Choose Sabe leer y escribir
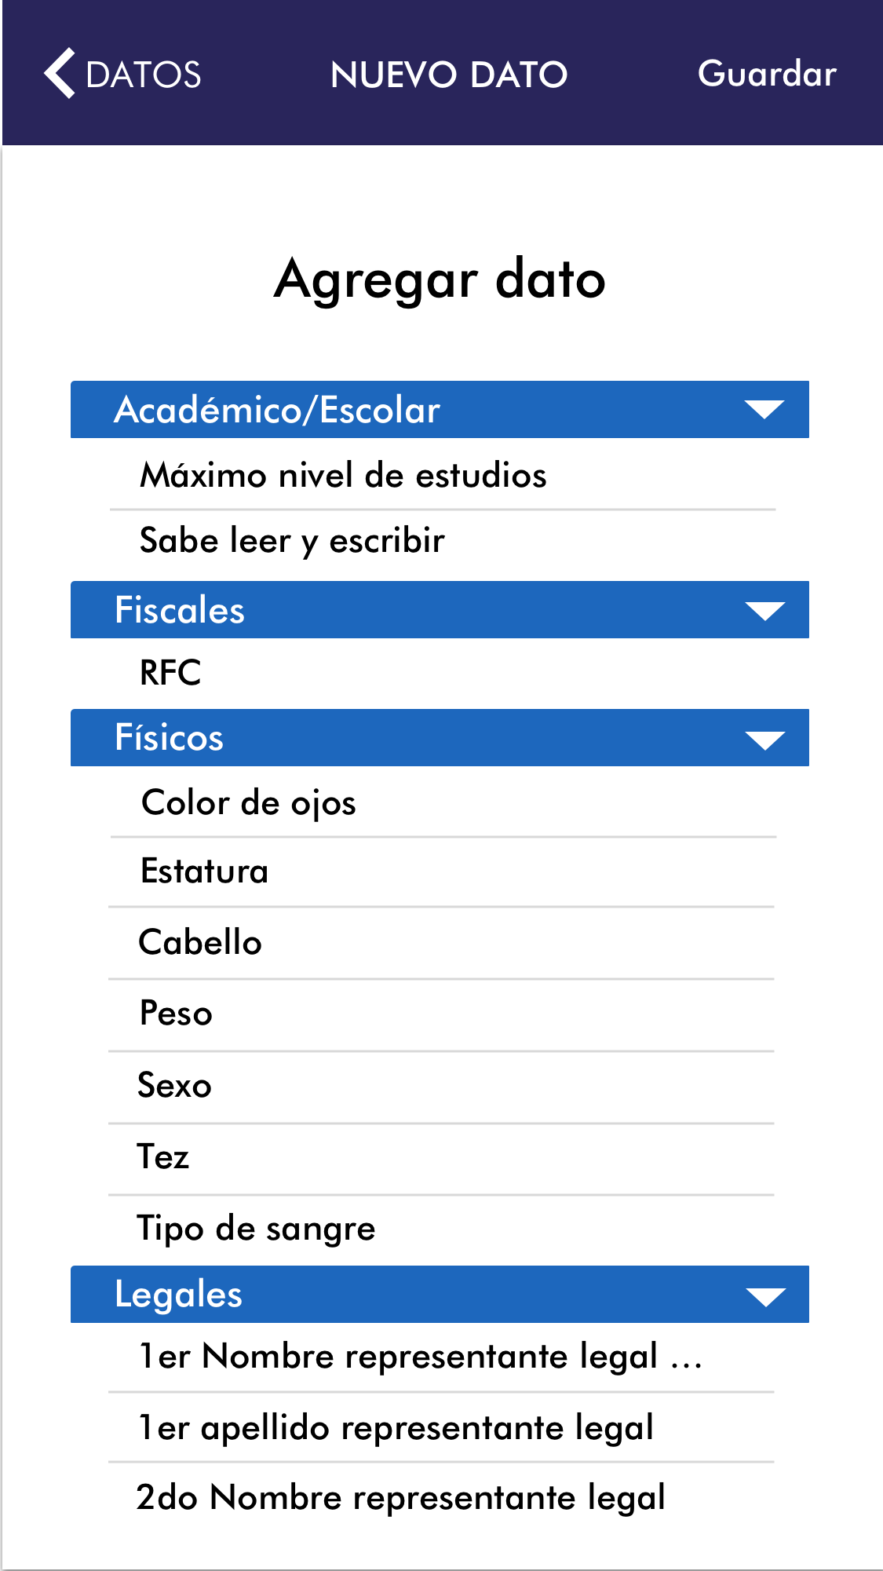Viewport: 883px width, 1571px height. click(292, 541)
